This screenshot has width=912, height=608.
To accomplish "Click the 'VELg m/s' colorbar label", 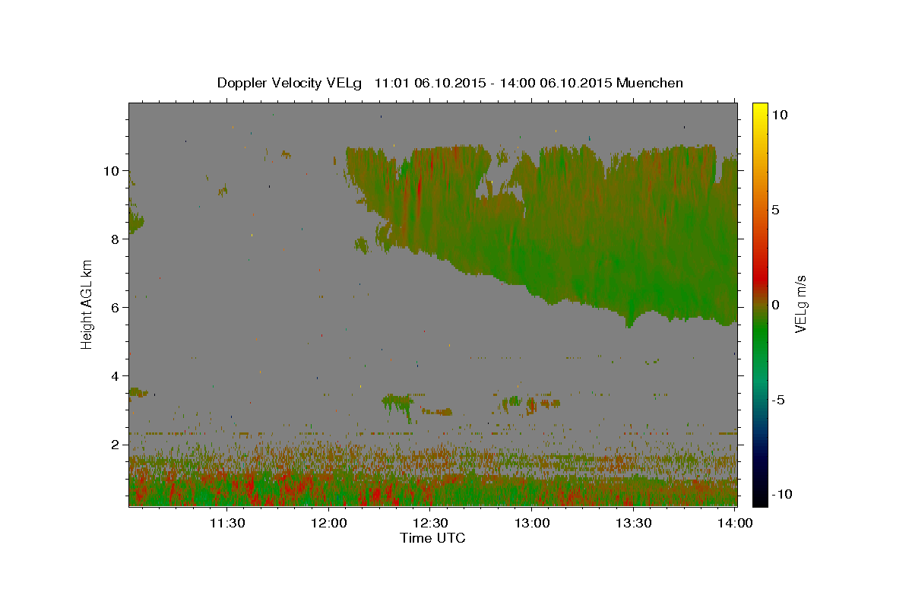I will coord(800,304).
